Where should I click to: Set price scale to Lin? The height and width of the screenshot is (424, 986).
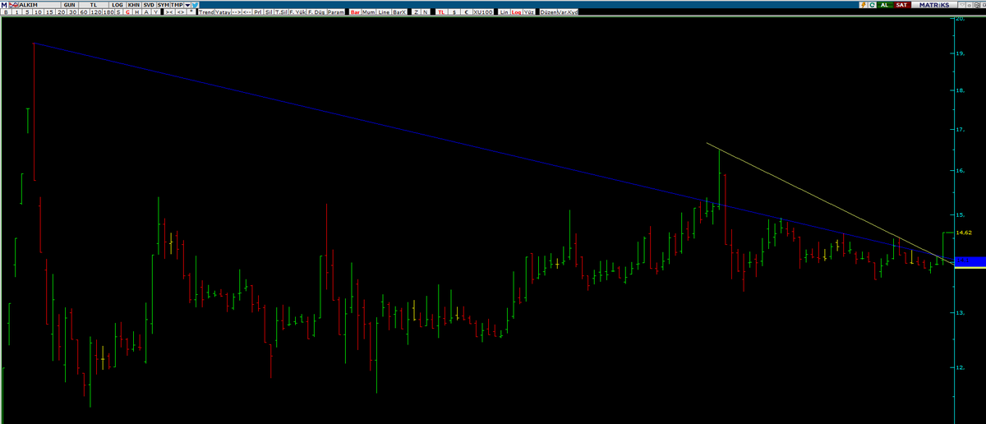[505, 12]
